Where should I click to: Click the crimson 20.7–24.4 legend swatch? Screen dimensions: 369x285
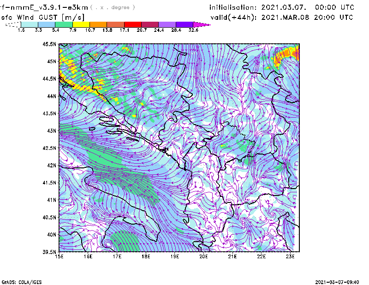click(x=150, y=24)
